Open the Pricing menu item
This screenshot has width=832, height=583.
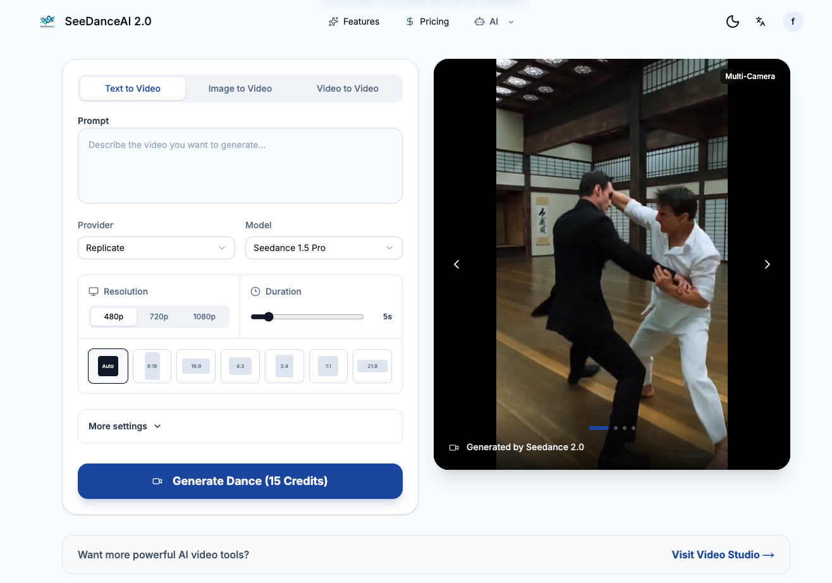coord(427,21)
